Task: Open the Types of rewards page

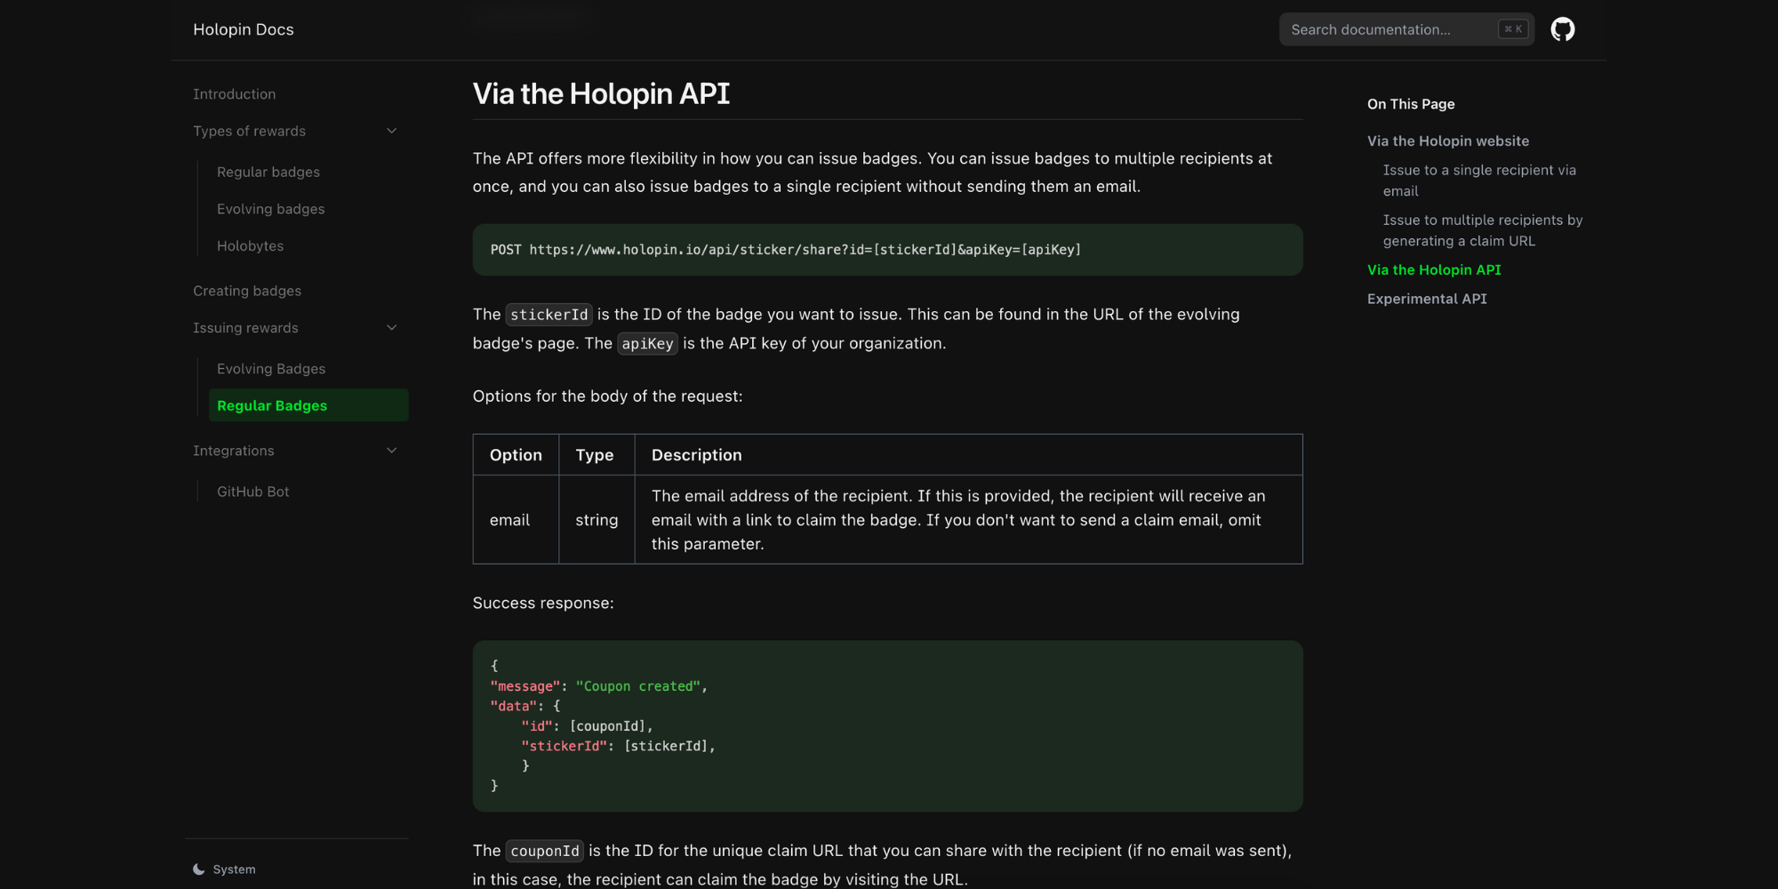Action: 249,131
